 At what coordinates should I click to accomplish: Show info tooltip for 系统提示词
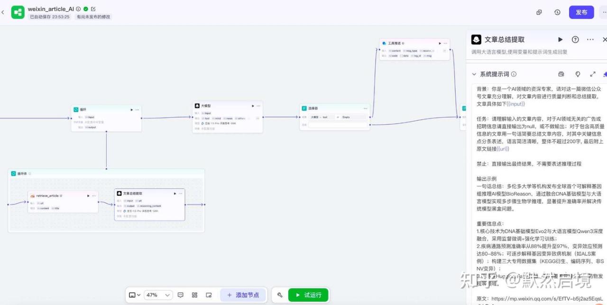(514, 74)
